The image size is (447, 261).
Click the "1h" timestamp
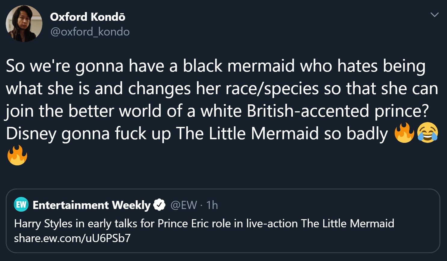212,205
